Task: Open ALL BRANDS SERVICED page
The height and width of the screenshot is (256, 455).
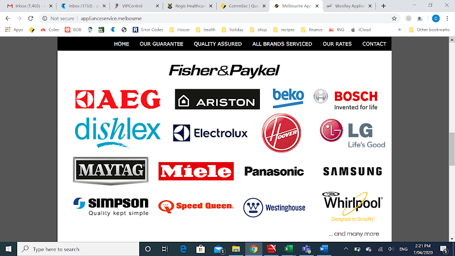Action: tap(282, 44)
